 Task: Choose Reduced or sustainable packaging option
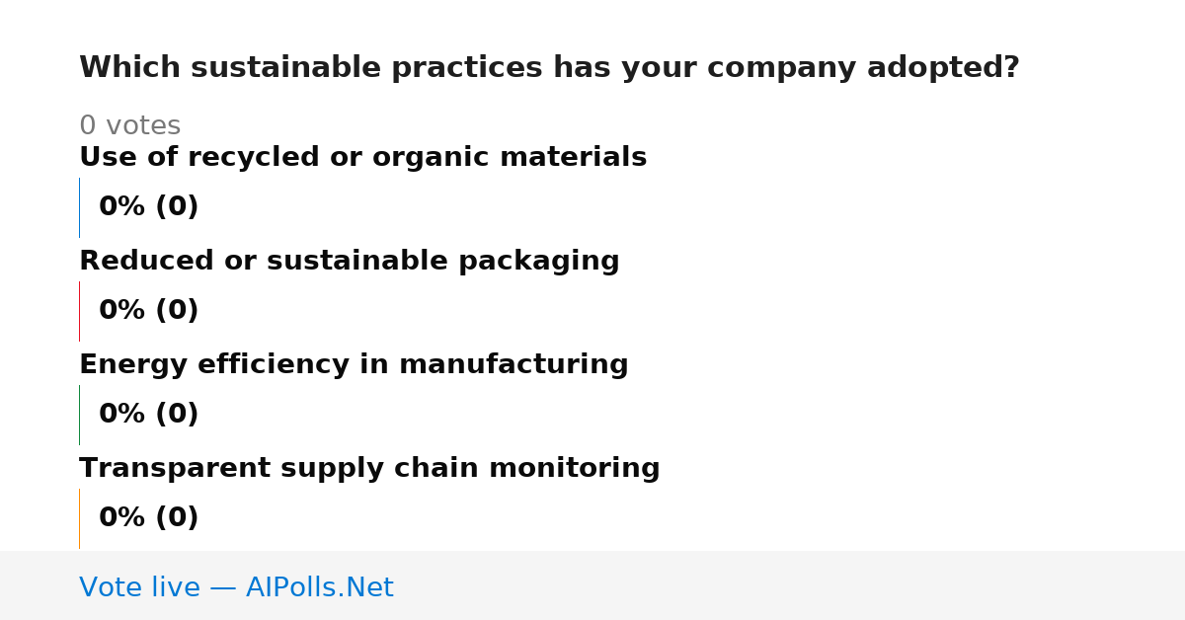tap(349, 262)
